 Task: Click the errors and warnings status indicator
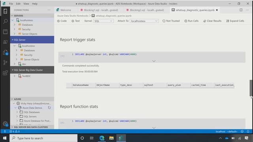(x=15, y=131)
